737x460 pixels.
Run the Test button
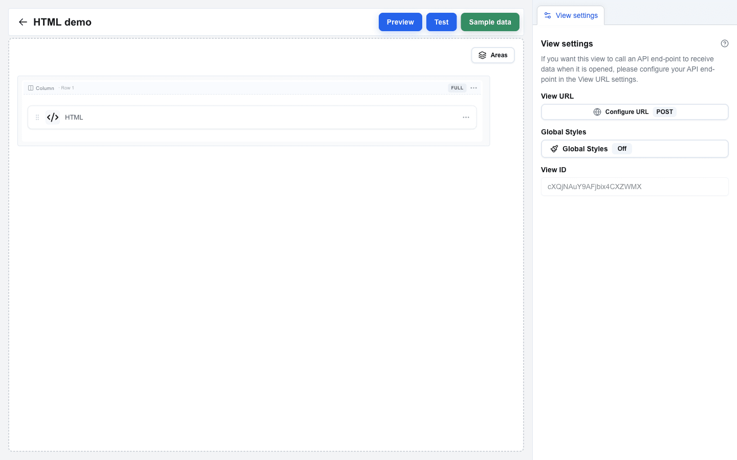(x=441, y=22)
